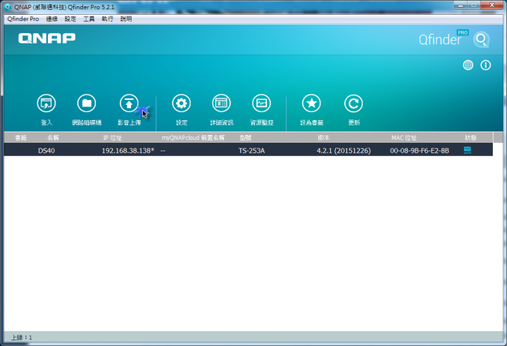Click the Login (登入) toolbar icon

click(x=46, y=103)
